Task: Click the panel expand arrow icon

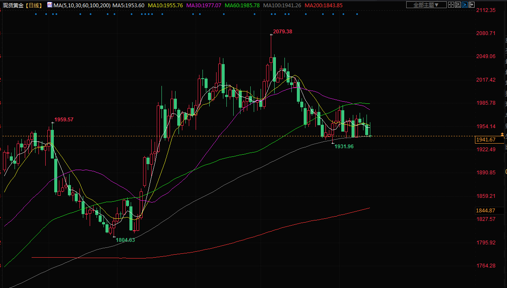Action: coord(471,5)
